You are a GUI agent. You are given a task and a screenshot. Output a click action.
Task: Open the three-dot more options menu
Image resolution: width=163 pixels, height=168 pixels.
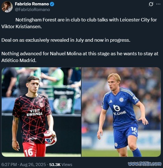[x=158, y=4]
